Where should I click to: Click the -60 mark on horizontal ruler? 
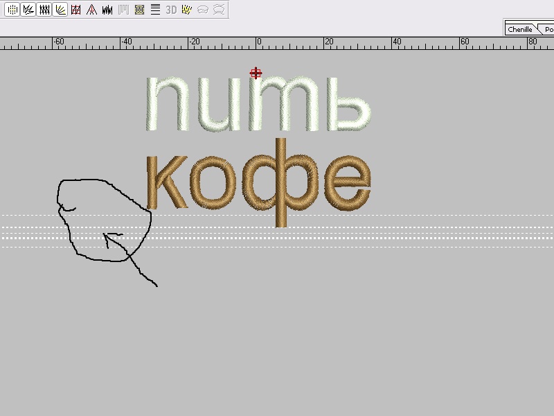click(59, 42)
